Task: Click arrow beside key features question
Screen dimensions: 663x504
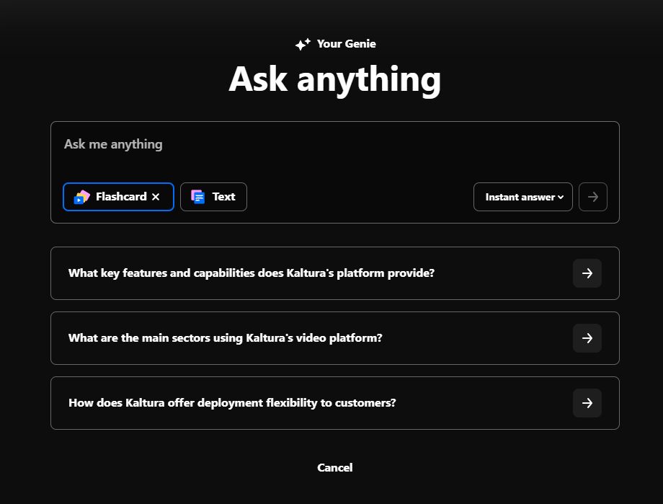Action: point(587,273)
